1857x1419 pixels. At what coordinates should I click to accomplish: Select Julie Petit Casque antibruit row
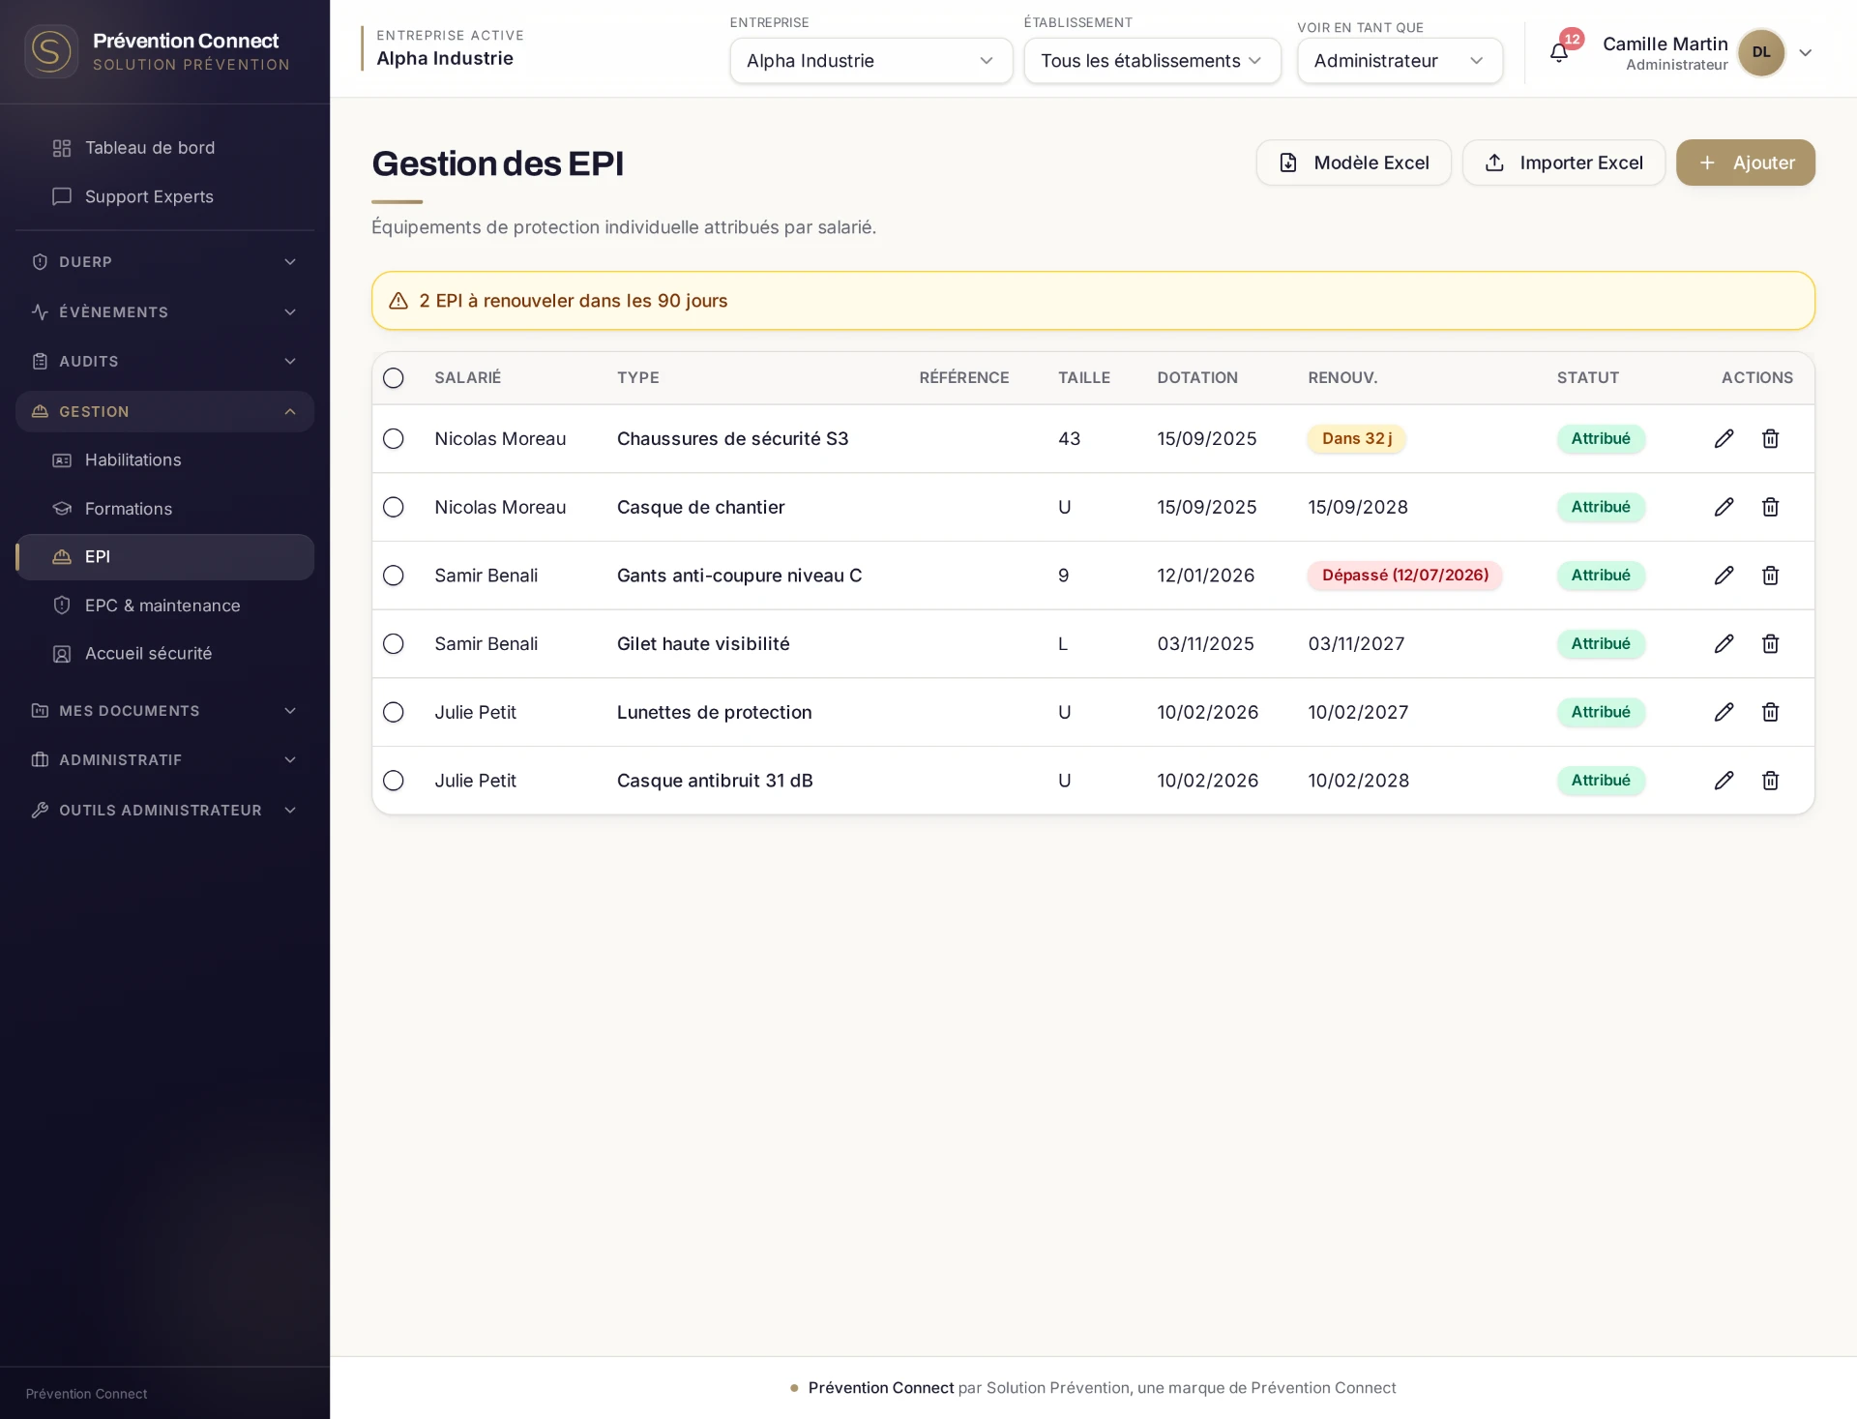pyautogui.click(x=393, y=781)
